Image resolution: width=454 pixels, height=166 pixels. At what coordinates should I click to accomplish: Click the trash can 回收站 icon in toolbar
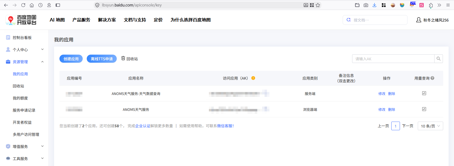click(x=123, y=58)
